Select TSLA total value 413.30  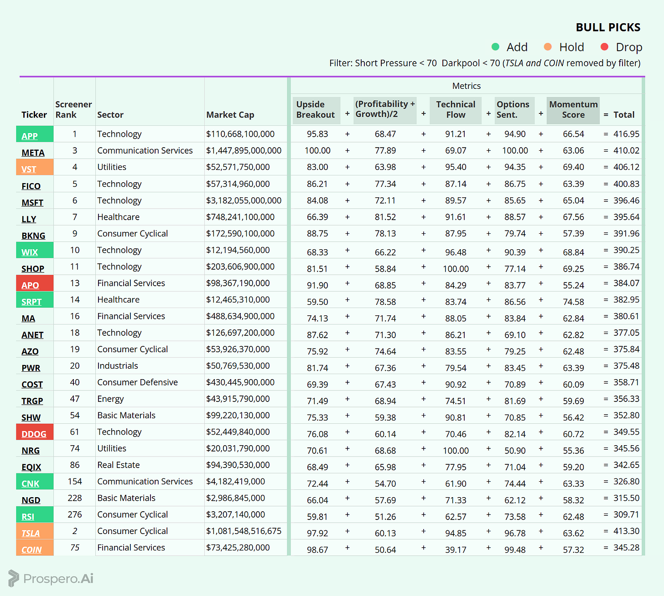pos(626,531)
